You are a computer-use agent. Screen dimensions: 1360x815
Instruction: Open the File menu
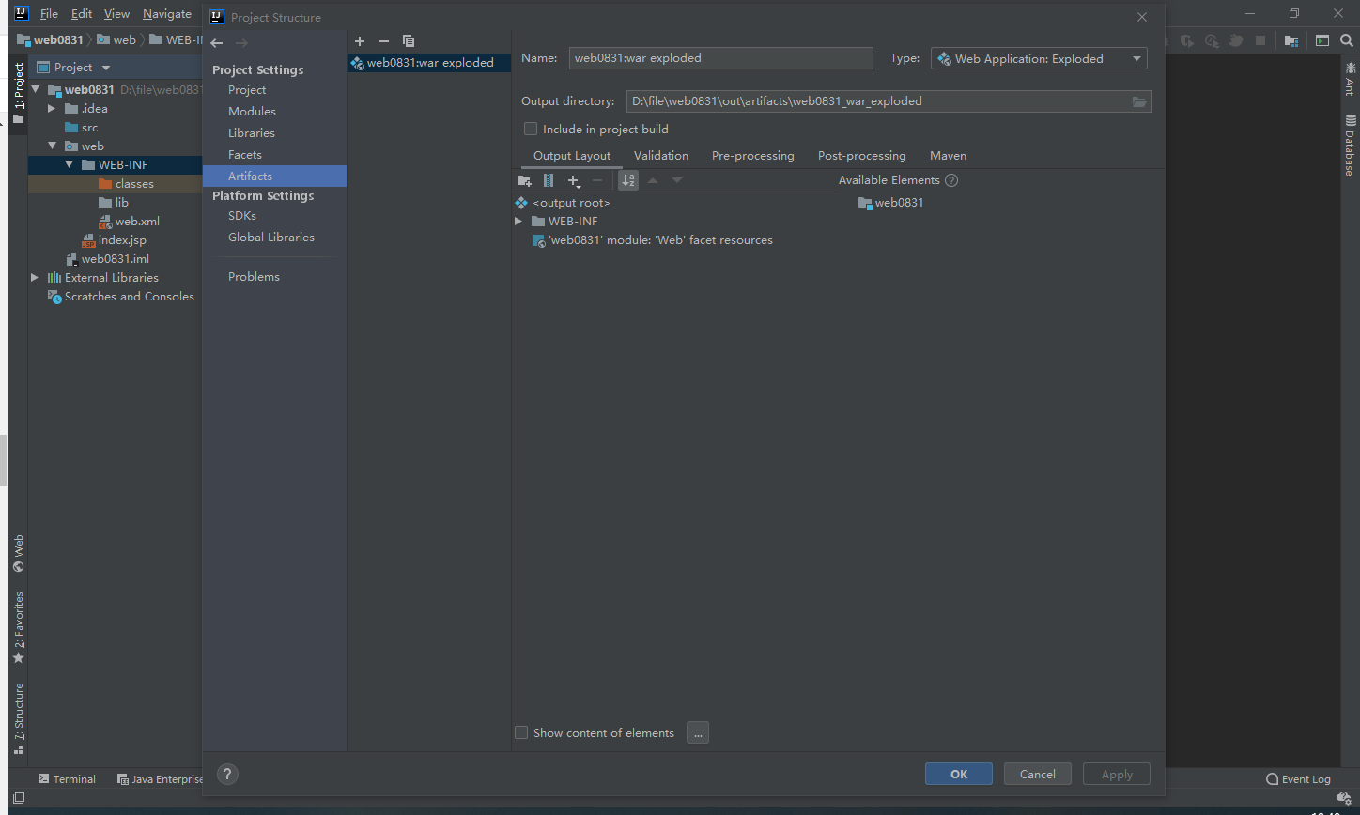[49, 14]
